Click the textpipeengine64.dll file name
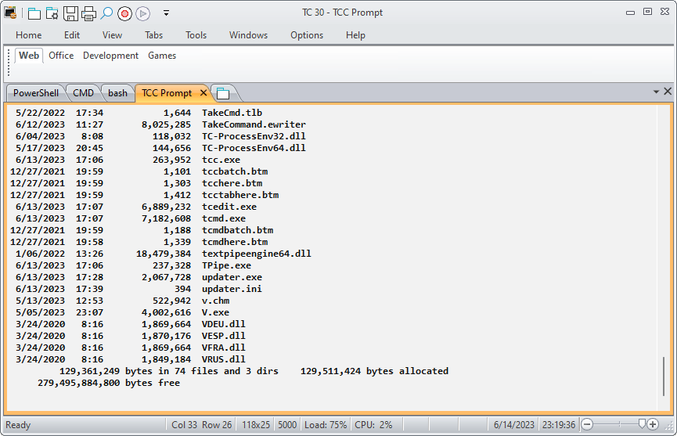 (257, 254)
